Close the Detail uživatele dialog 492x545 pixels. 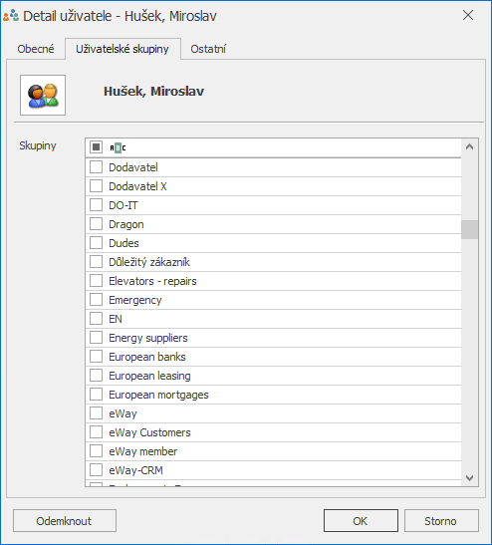pyautogui.click(x=468, y=15)
